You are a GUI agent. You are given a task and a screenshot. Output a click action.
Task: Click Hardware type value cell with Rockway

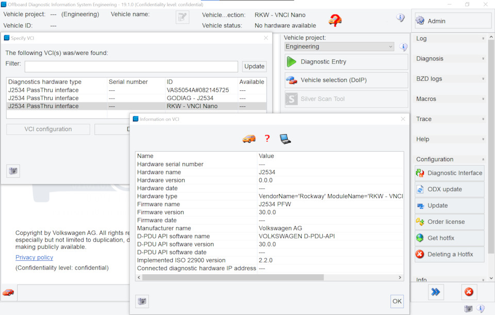[x=331, y=196]
